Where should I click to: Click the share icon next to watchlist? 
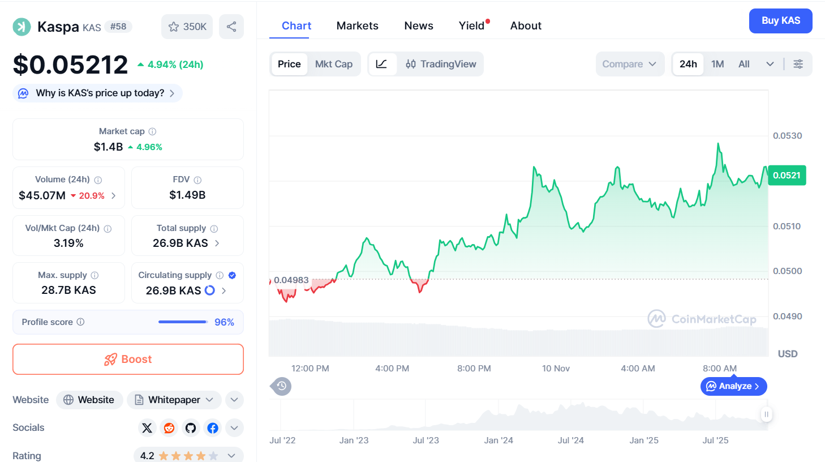click(231, 27)
